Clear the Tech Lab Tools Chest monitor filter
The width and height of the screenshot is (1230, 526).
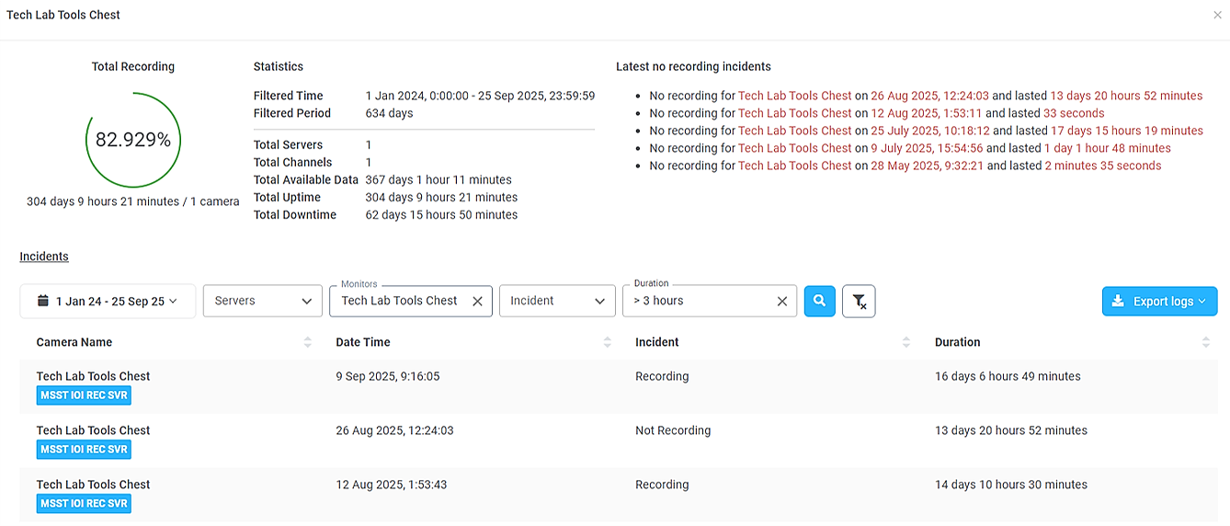(477, 302)
